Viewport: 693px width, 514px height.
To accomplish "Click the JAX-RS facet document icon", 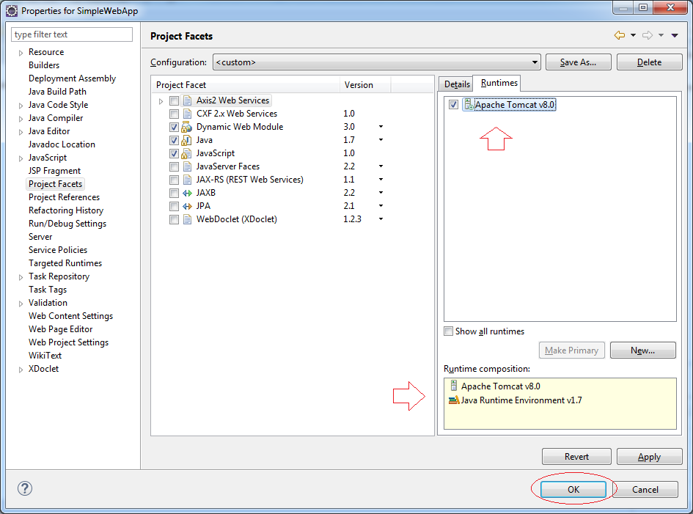I will coord(188,180).
